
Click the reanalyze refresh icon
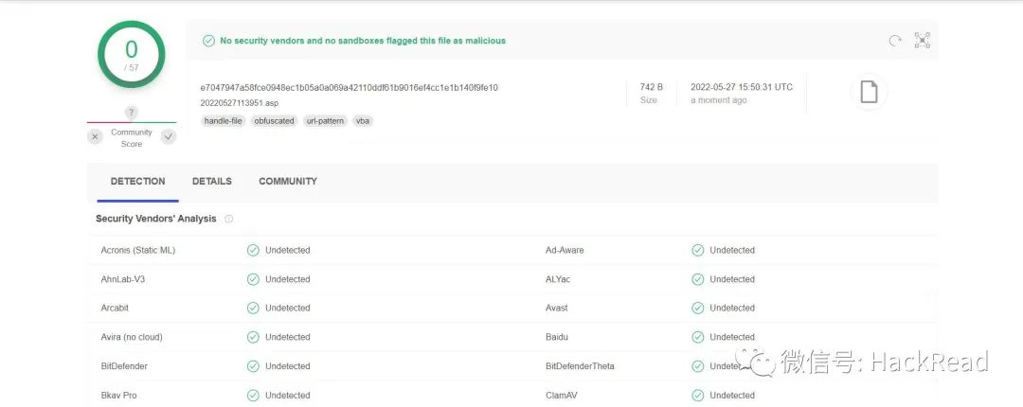click(894, 41)
